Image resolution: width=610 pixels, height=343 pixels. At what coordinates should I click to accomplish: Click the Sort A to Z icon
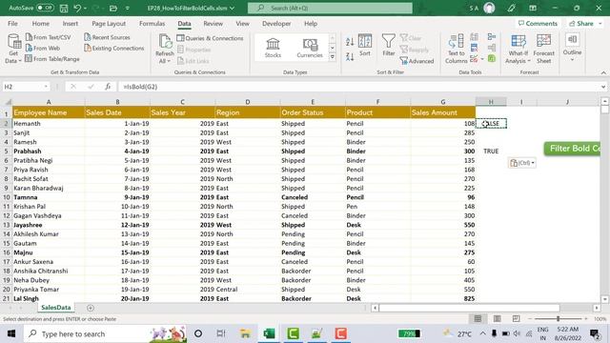coord(350,41)
